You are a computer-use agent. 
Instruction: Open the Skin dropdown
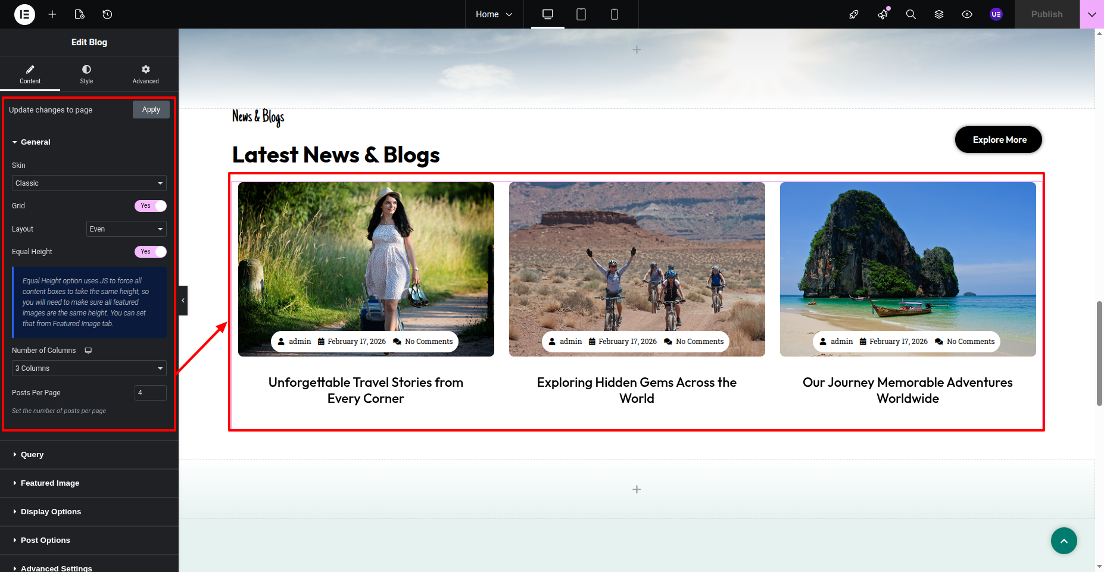pos(89,183)
